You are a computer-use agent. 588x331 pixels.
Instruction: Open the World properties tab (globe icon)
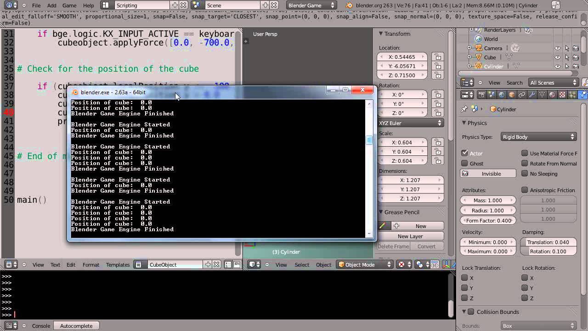point(502,95)
